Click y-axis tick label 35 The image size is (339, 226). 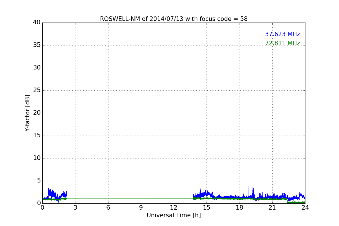36,45
